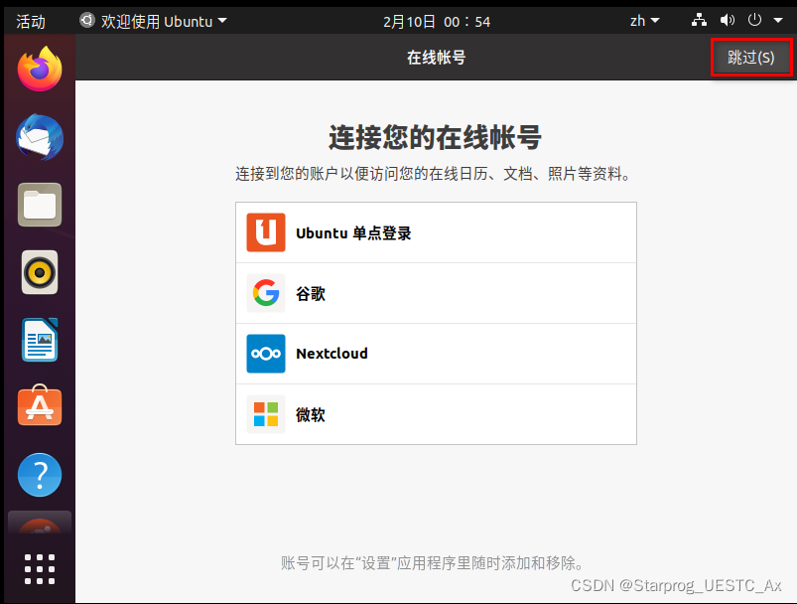797x604 pixels.
Task: Choose Nextcloud as online account
Action: (x=437, y=354)
